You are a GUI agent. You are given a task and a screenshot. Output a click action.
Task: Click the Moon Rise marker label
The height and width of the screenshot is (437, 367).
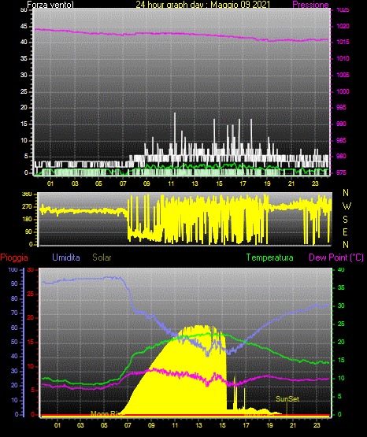tap(106, 413)
